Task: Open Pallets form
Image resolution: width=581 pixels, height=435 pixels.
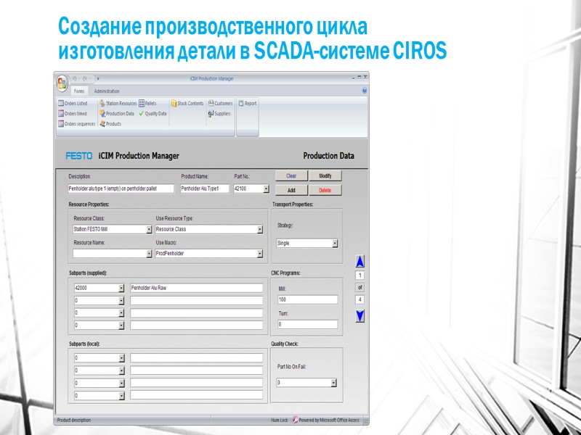Action: click(x=147, y=103)
